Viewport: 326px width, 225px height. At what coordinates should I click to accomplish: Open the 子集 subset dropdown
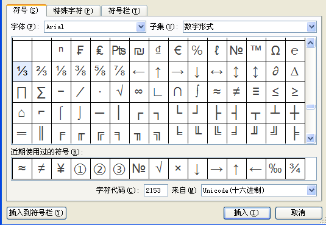point(311,27)
